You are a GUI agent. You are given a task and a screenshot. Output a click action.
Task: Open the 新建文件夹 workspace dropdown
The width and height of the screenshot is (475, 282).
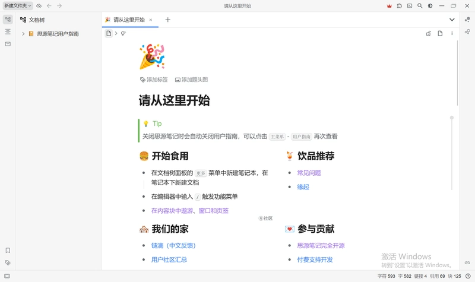(18, 6)
